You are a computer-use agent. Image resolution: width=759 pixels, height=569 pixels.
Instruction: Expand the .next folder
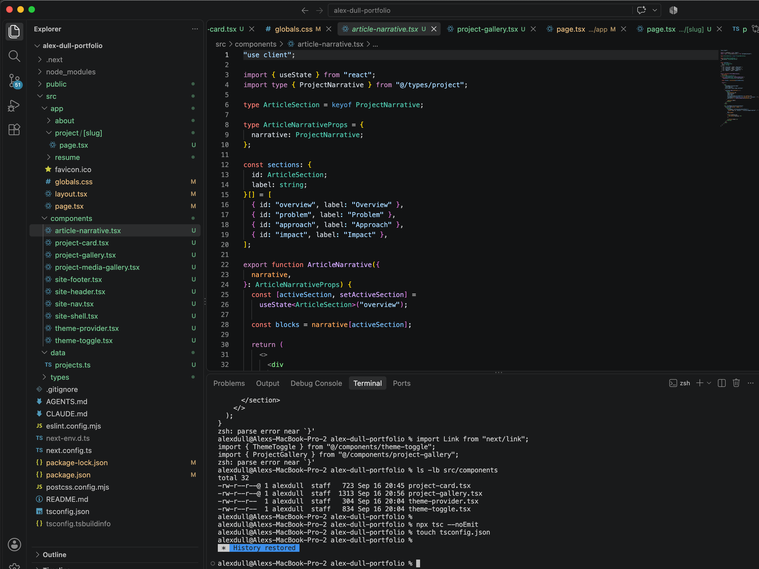tap(40, 59)
